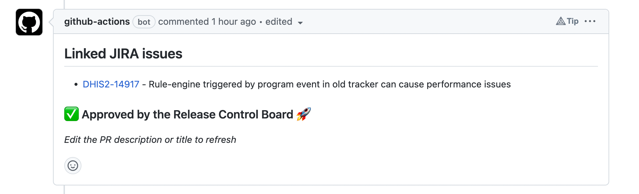639x194 pixels.
Task: Click the Tip label text
Action: (572, 21)
